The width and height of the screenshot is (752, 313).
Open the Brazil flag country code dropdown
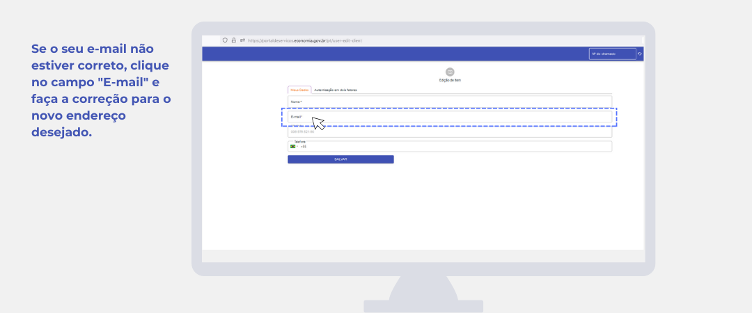click(x=294, y=147)
